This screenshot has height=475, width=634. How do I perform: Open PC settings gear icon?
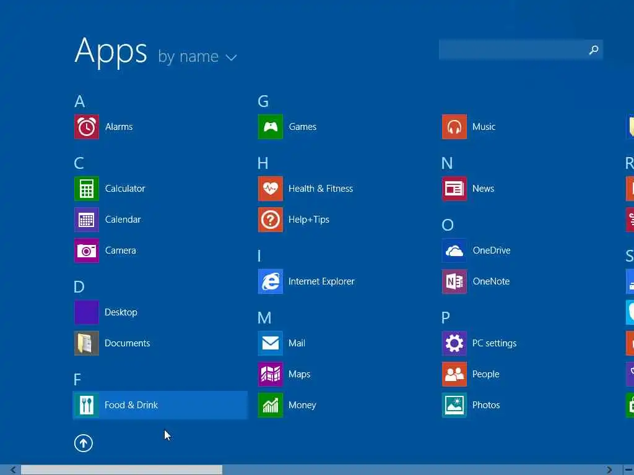tap(454, 343)
